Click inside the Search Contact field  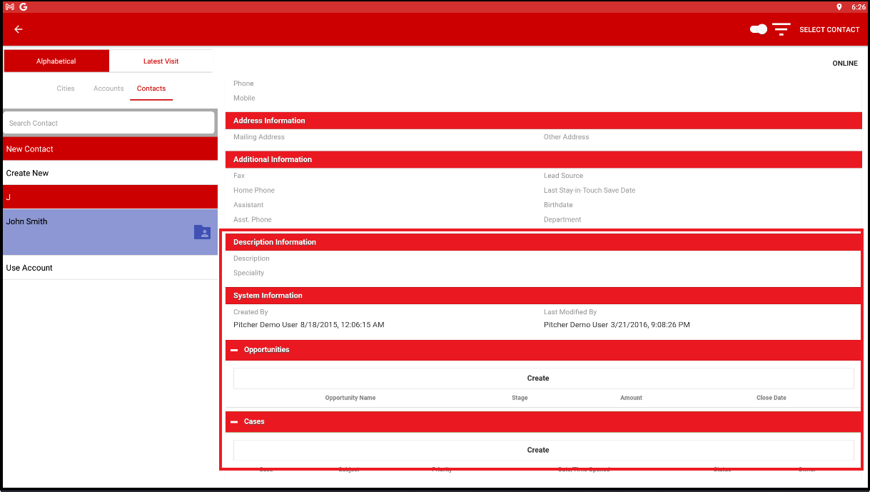109,122
